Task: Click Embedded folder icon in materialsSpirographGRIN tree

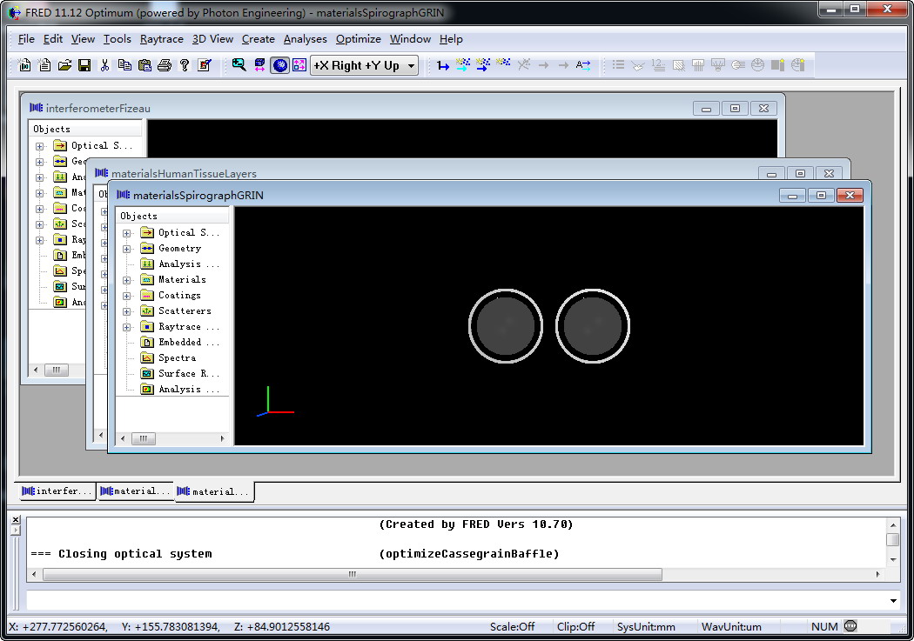Action: 147,343
